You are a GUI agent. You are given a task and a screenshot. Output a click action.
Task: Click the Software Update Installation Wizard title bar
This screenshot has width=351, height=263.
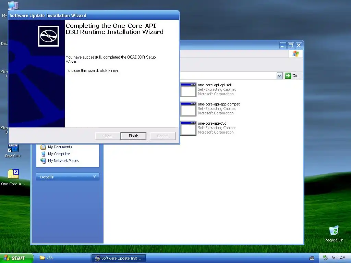click(94, 15)
